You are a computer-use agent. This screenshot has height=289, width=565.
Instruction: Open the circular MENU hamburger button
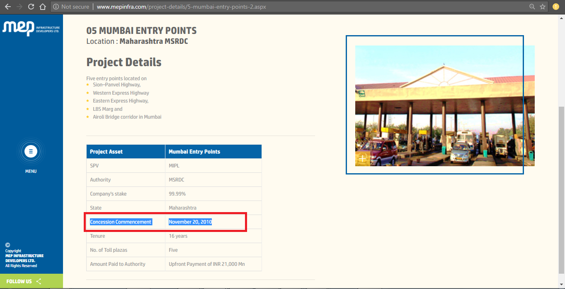(31, 151)
